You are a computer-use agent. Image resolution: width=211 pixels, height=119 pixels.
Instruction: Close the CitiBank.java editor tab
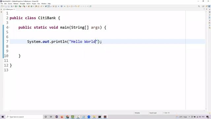click(x=14, y=9)
